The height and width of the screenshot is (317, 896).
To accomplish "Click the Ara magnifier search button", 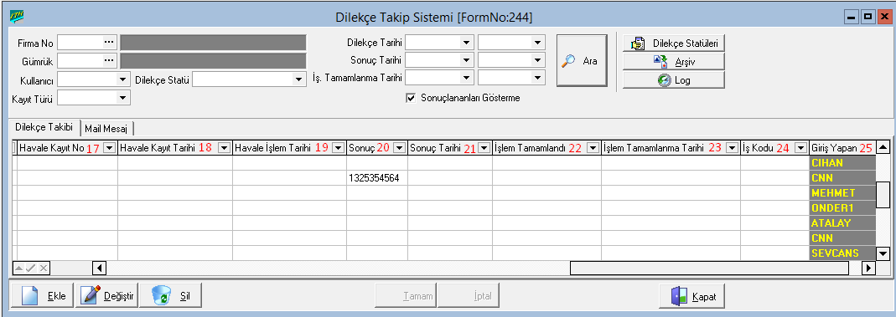I will point(579,61).
